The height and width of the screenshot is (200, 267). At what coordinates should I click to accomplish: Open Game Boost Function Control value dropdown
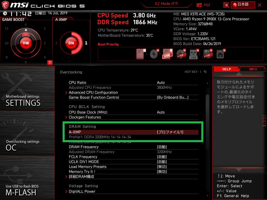pyautogui.click(x=173, y=97)
